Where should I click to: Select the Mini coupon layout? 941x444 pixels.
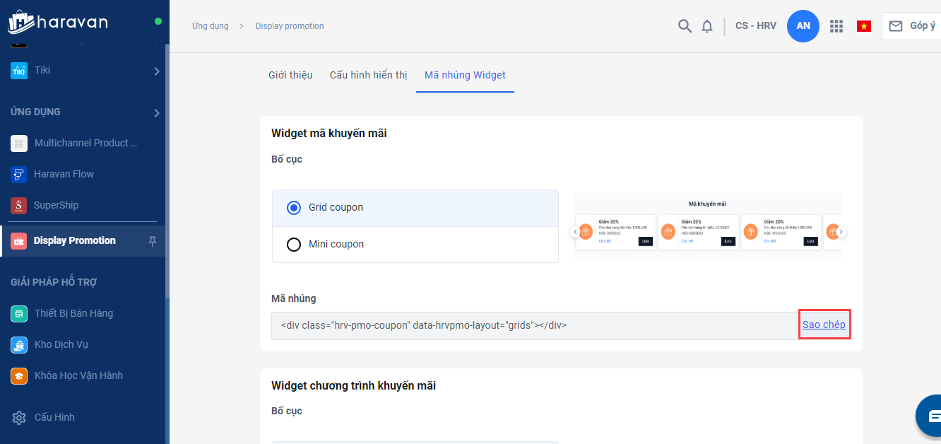pyautogui.click(x=294, y=245)
